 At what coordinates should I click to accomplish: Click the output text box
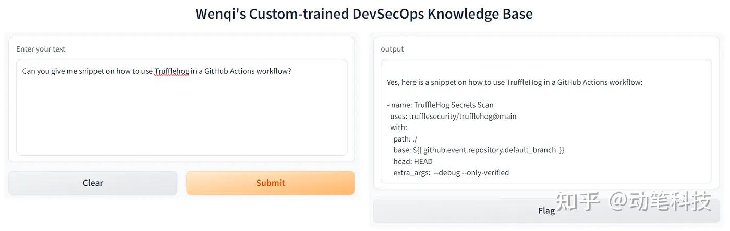tap(546, 121)
